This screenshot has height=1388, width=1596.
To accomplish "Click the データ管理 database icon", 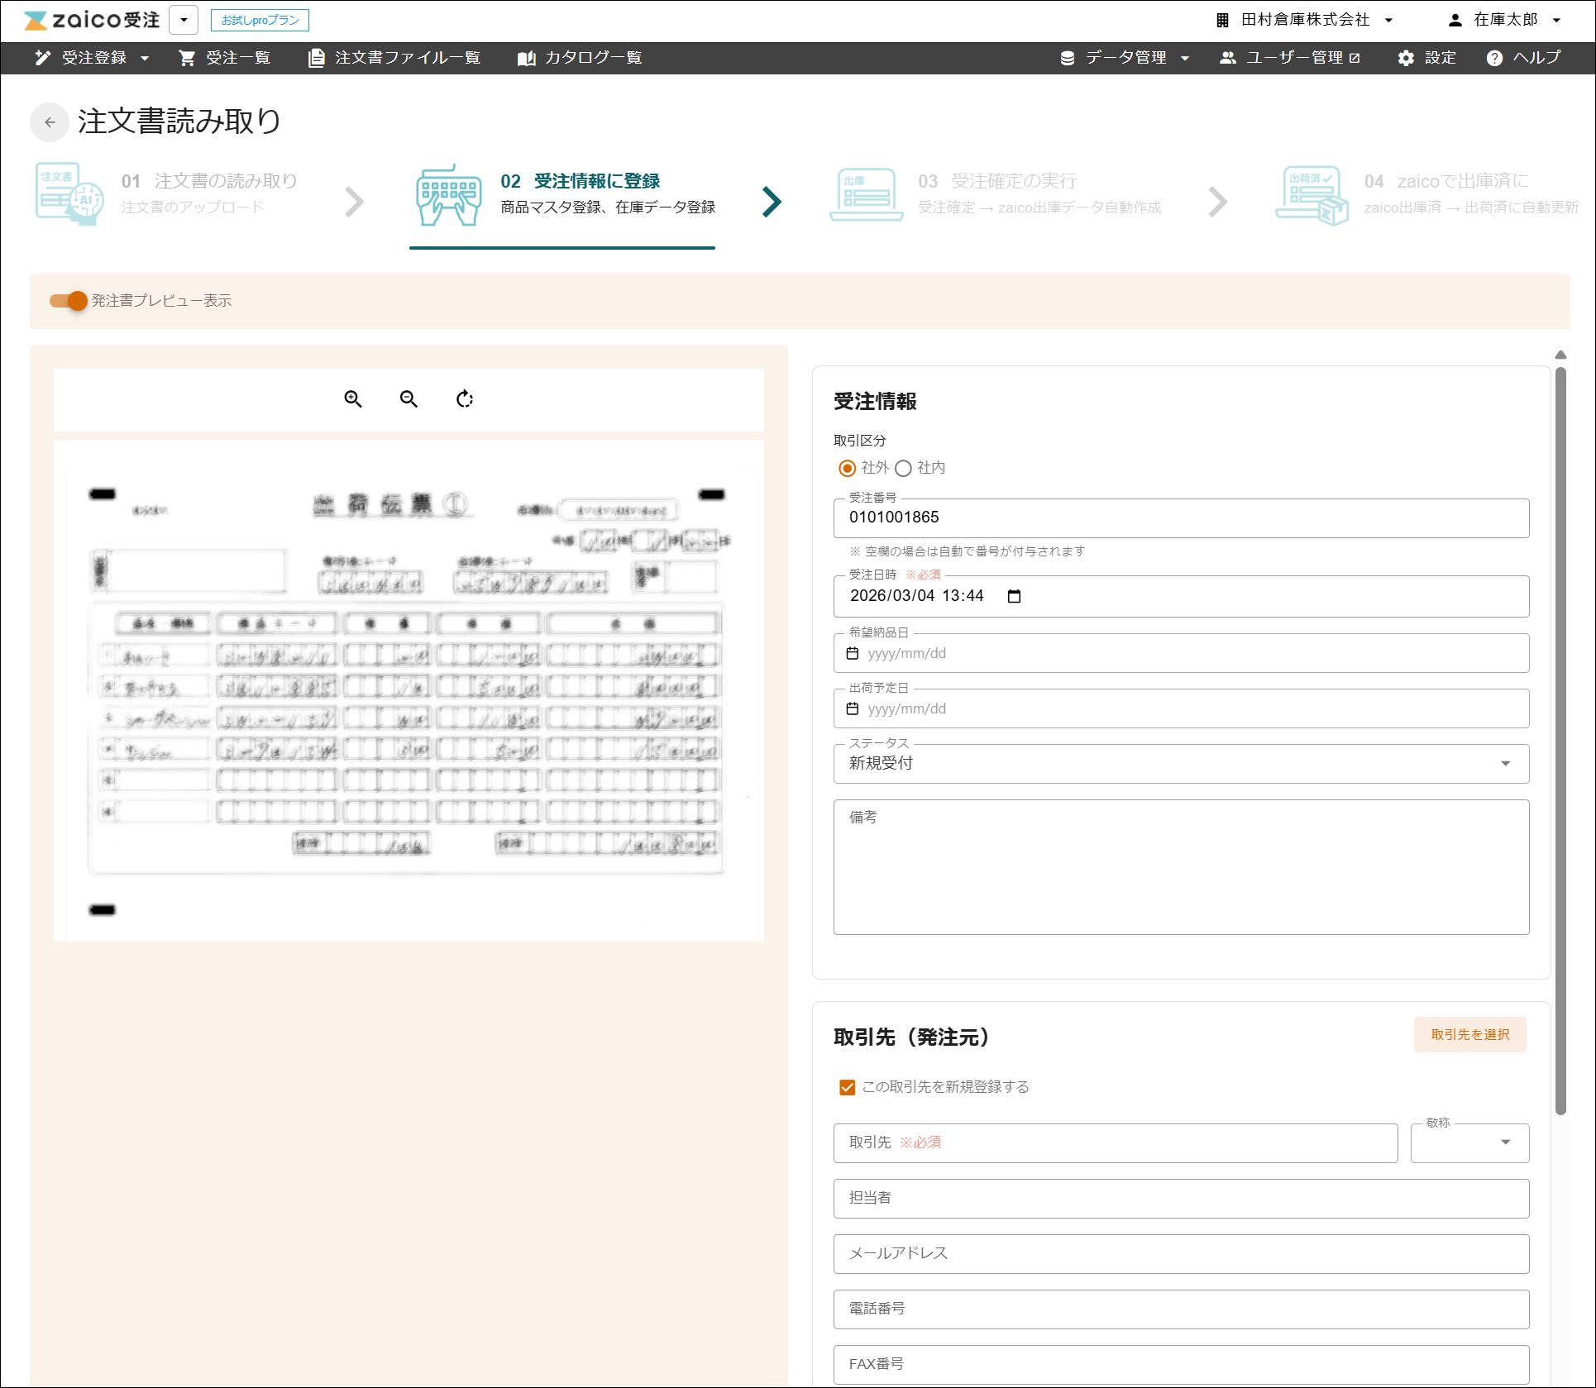I will pyautogui.click(x=1068, y=58).
